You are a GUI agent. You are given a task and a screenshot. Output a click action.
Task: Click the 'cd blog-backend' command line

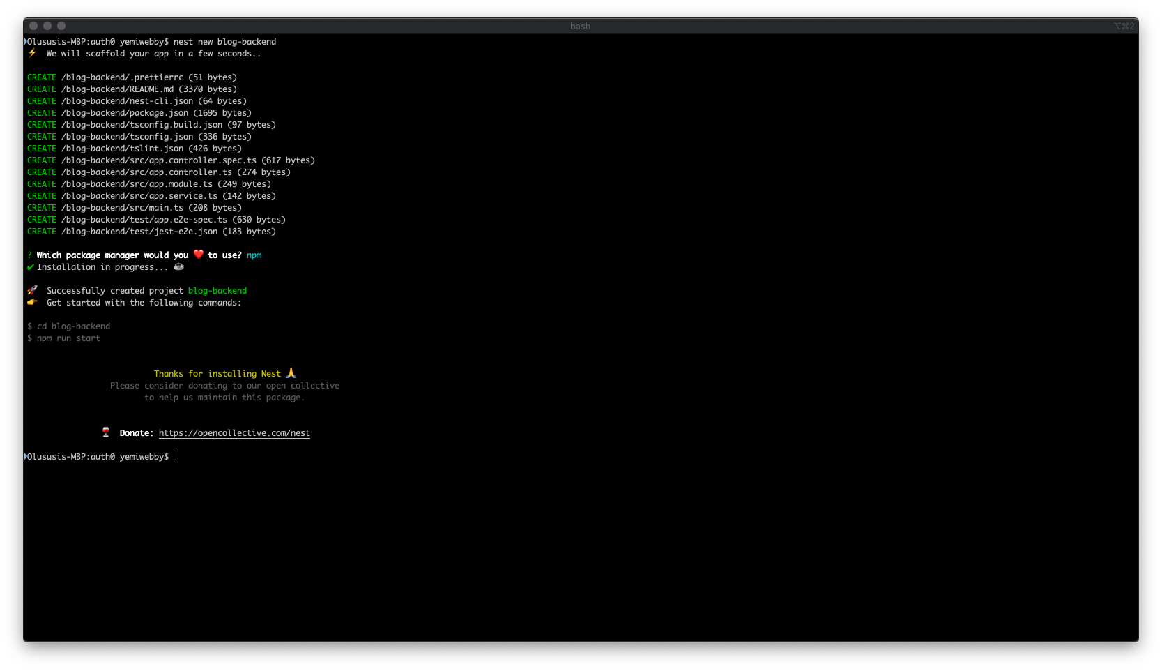(x=73, y=326)
